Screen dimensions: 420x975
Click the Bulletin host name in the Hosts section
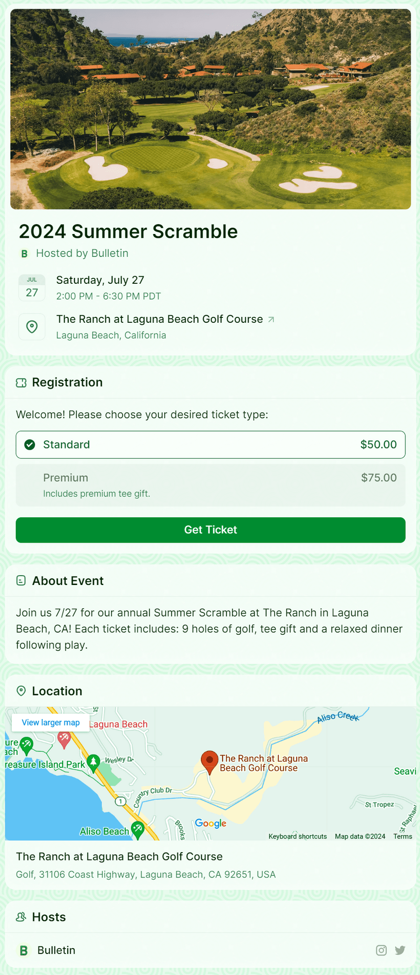[56, 950]
